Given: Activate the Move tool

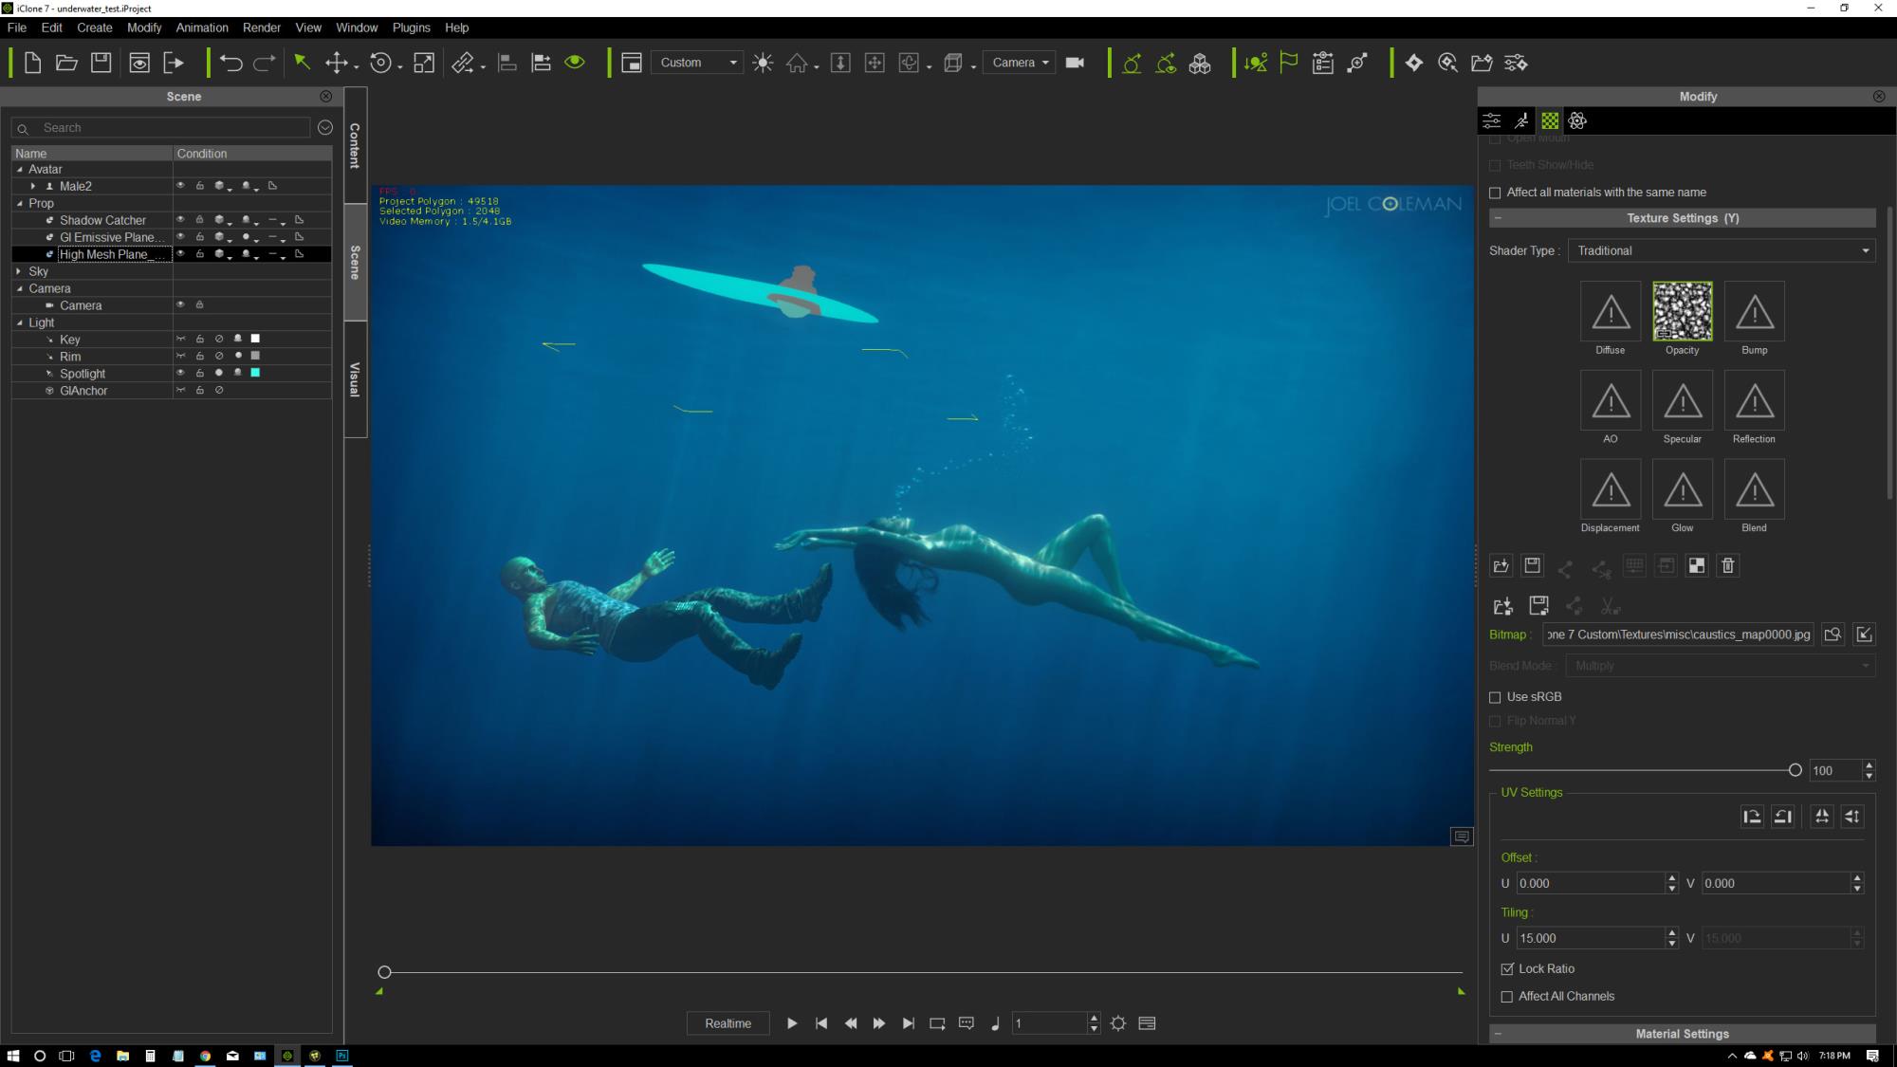Looking at the screenshot, I should [x=336, y=63].
